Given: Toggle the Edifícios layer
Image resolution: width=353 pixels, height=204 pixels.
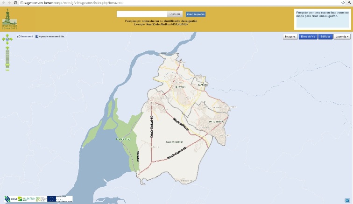Looking at the screenshot, I should pyautogui.click(x=325, y=36).
